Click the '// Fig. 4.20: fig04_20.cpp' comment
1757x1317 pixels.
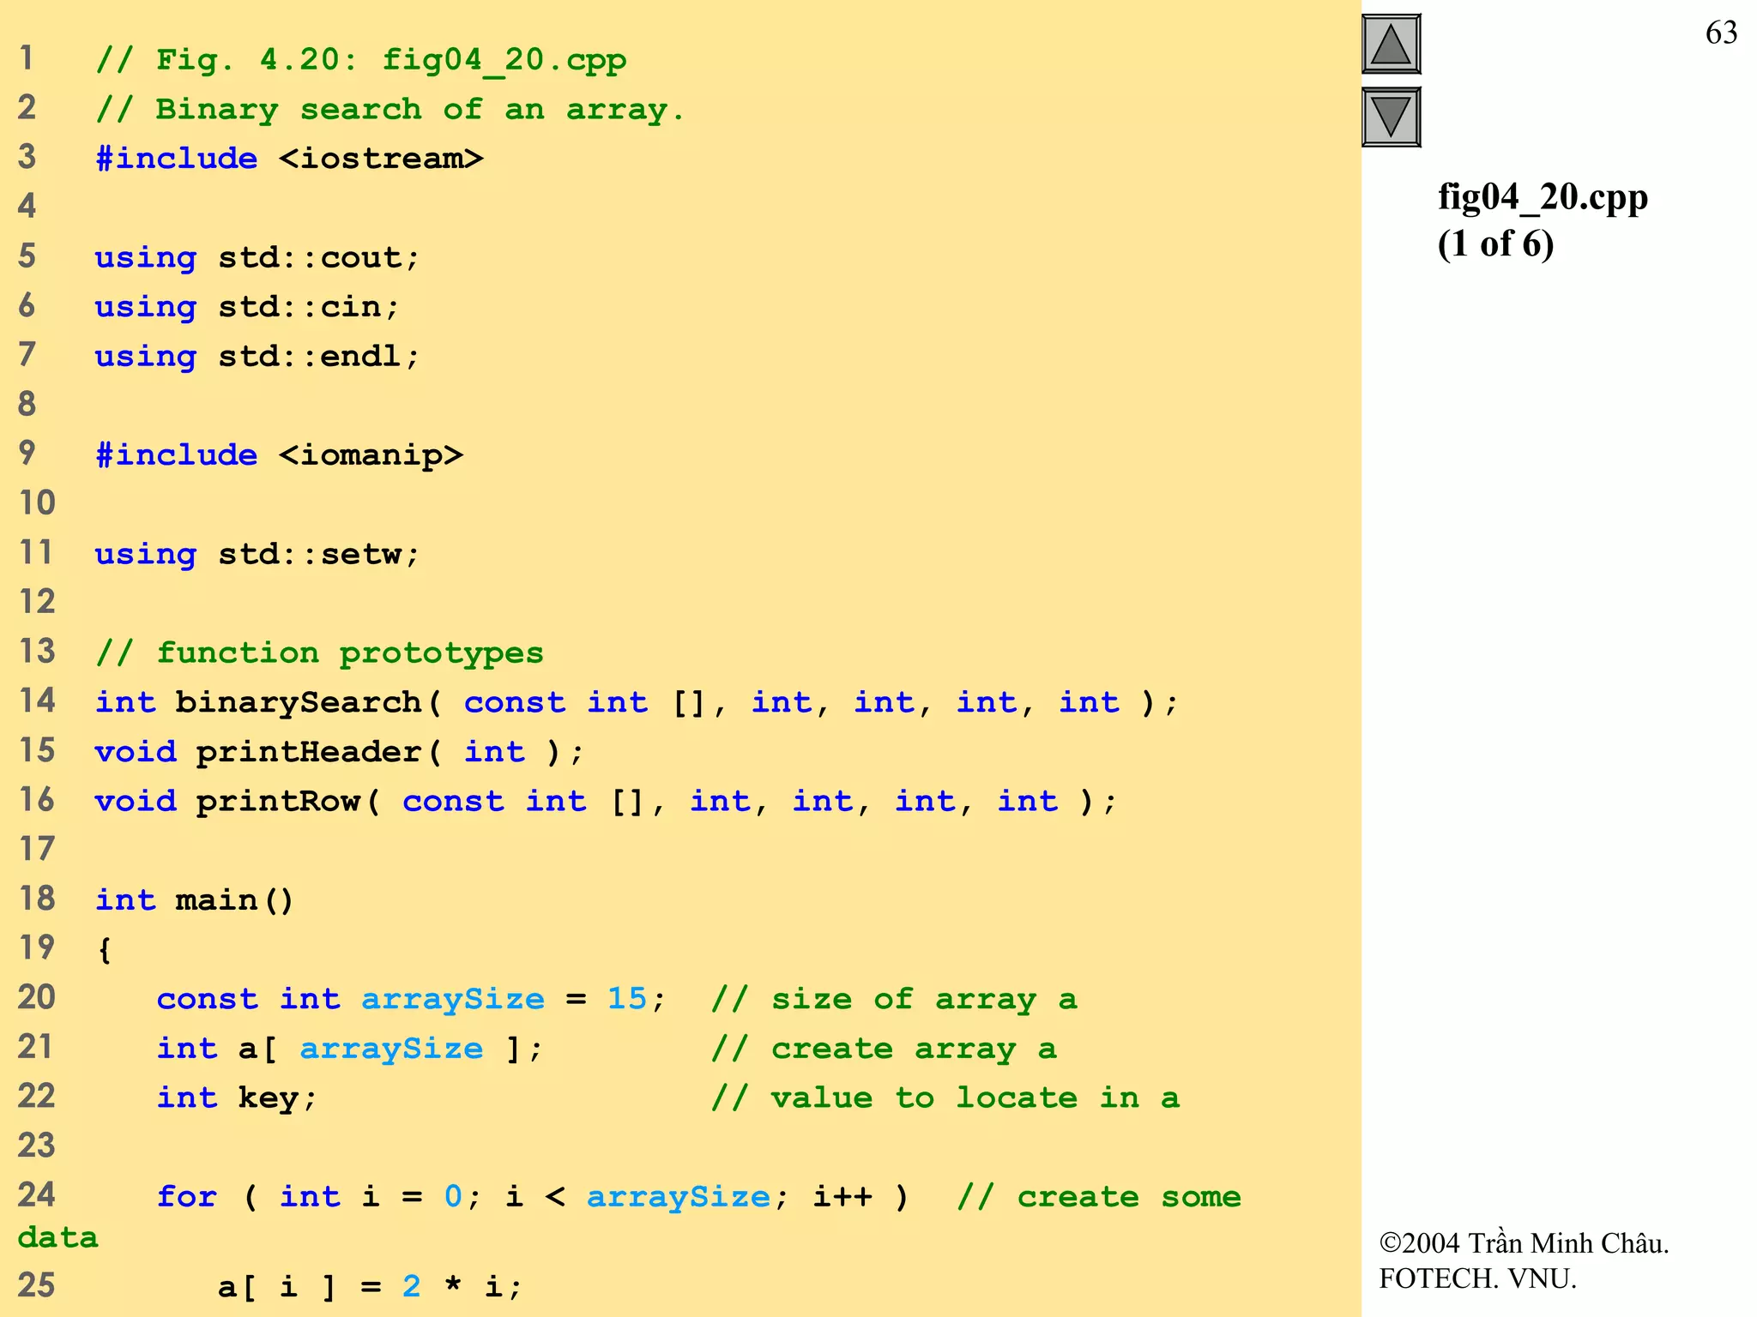point(360,60)
